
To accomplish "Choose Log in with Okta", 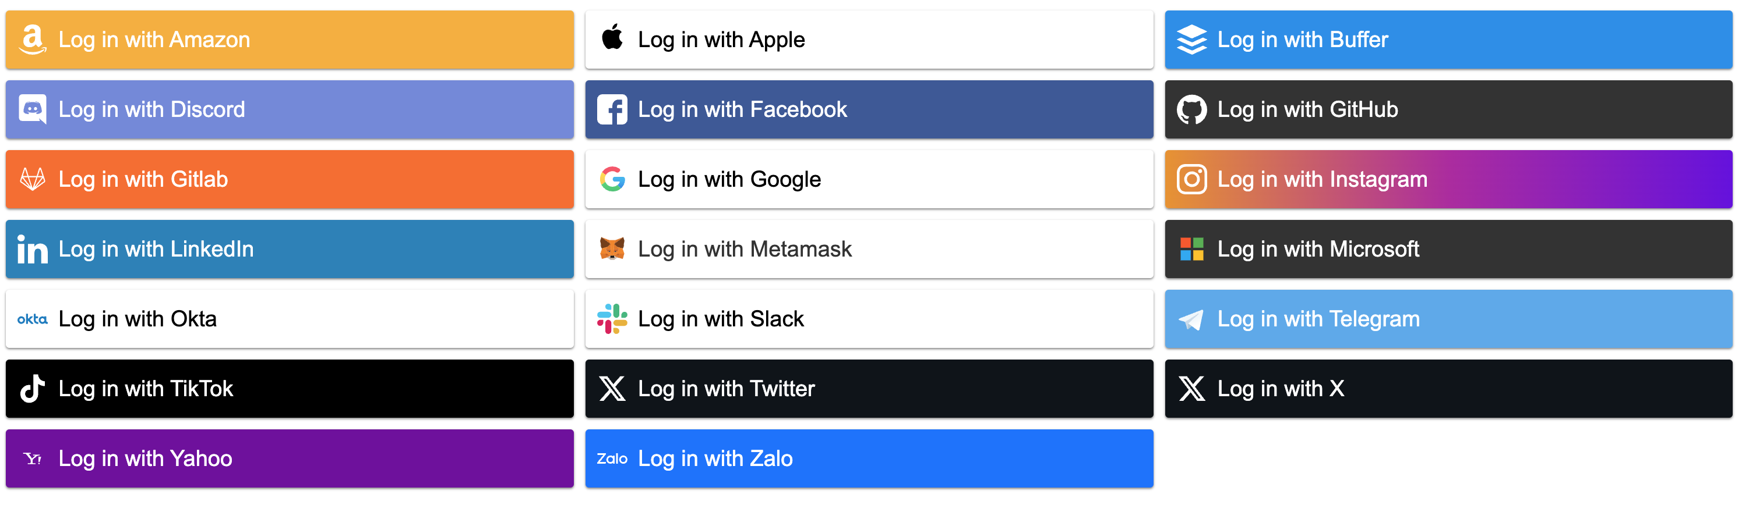I will (290, 319).
